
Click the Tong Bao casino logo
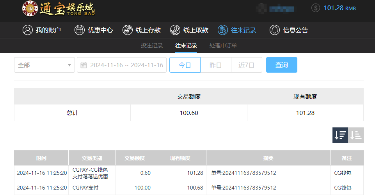pos(58,9)
